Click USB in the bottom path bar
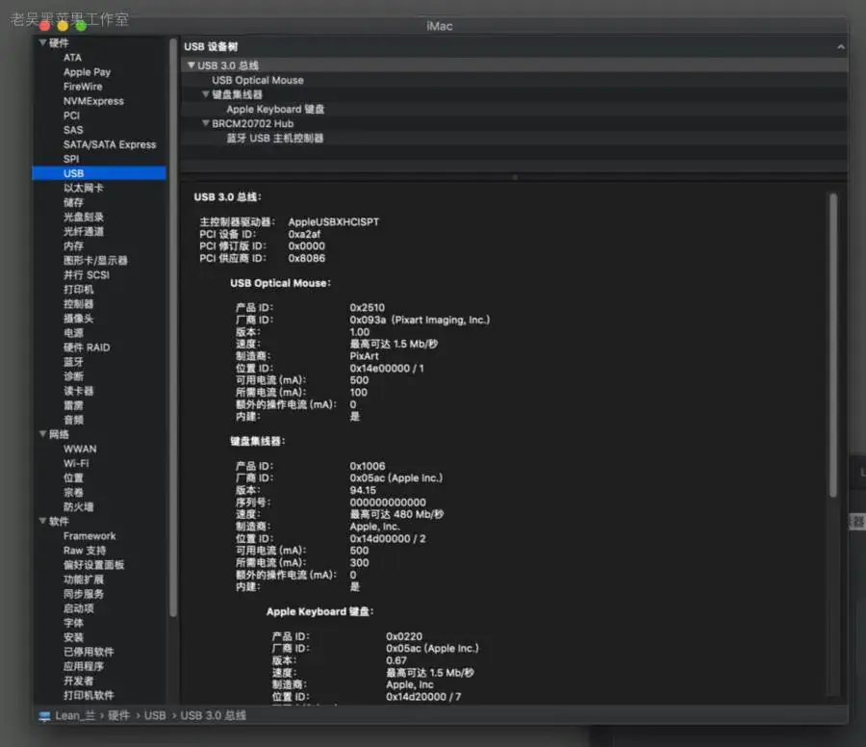Image resolution: width=866 pixels, height=747 pixels. click(155, 715)
